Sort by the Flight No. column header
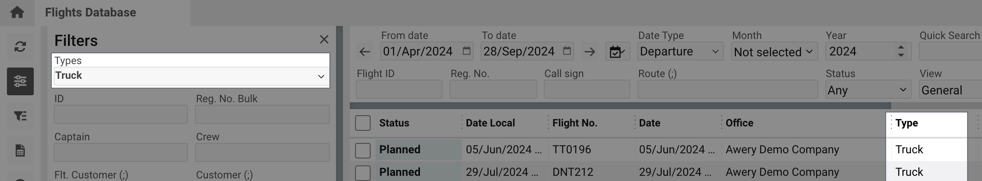Screen dimensions: 982x181 point(575,123)
